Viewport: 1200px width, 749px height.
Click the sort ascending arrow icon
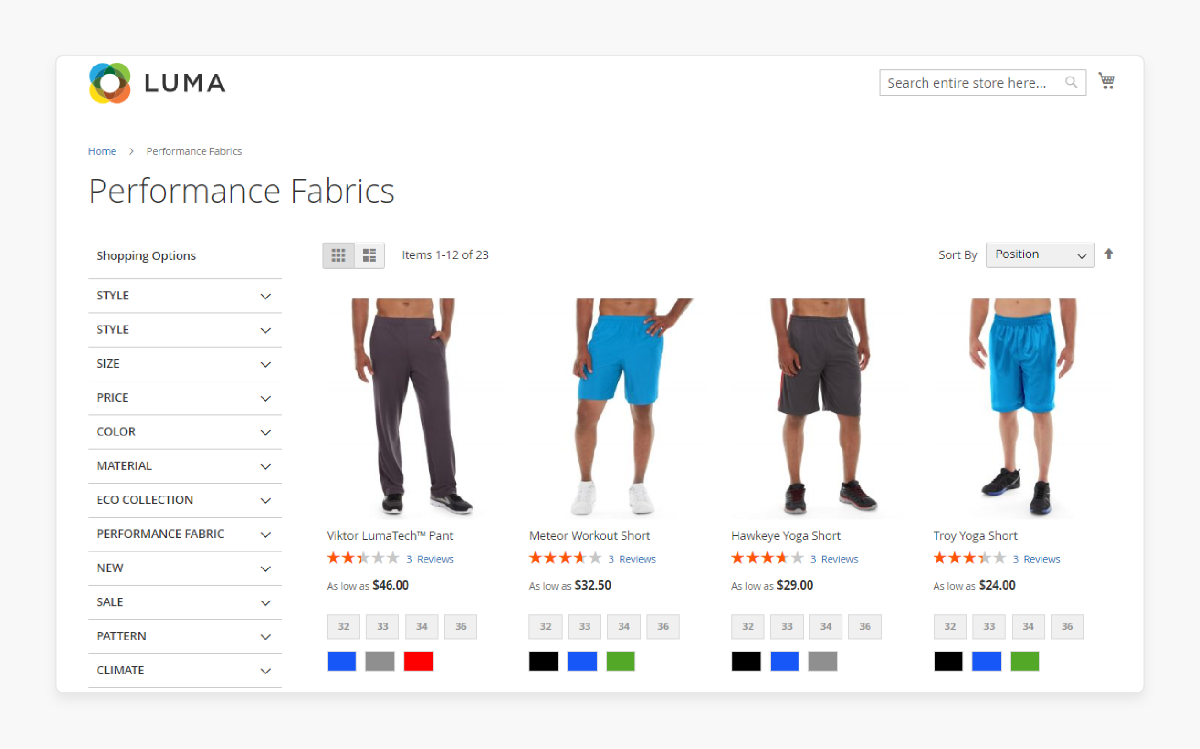pyautogui.click(x=1110, y=254)
